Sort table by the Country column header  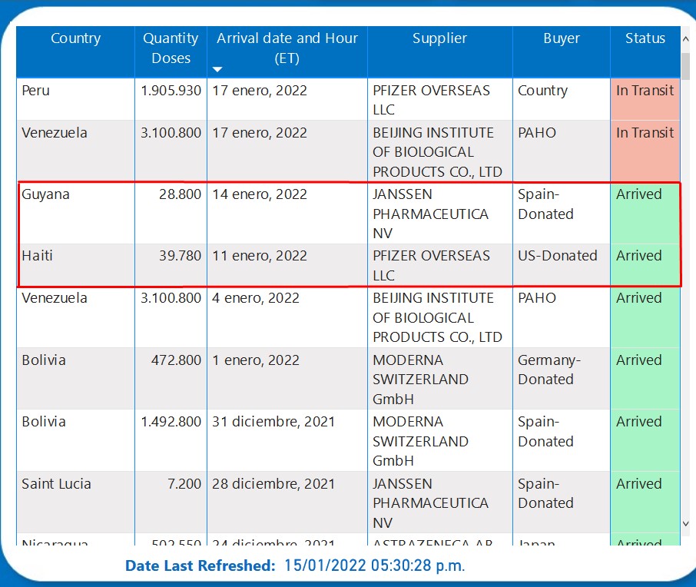[x=75, y=38]
